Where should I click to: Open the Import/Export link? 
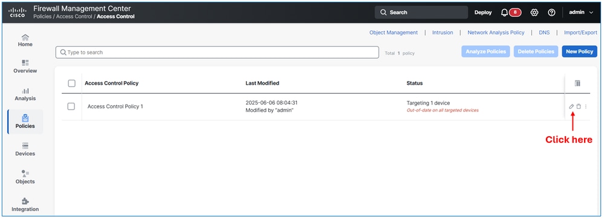pos(580,33)
